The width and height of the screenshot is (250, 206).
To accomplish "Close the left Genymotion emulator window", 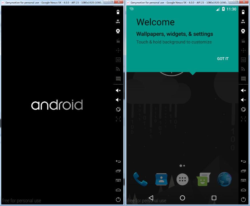I will pos(119,2).
